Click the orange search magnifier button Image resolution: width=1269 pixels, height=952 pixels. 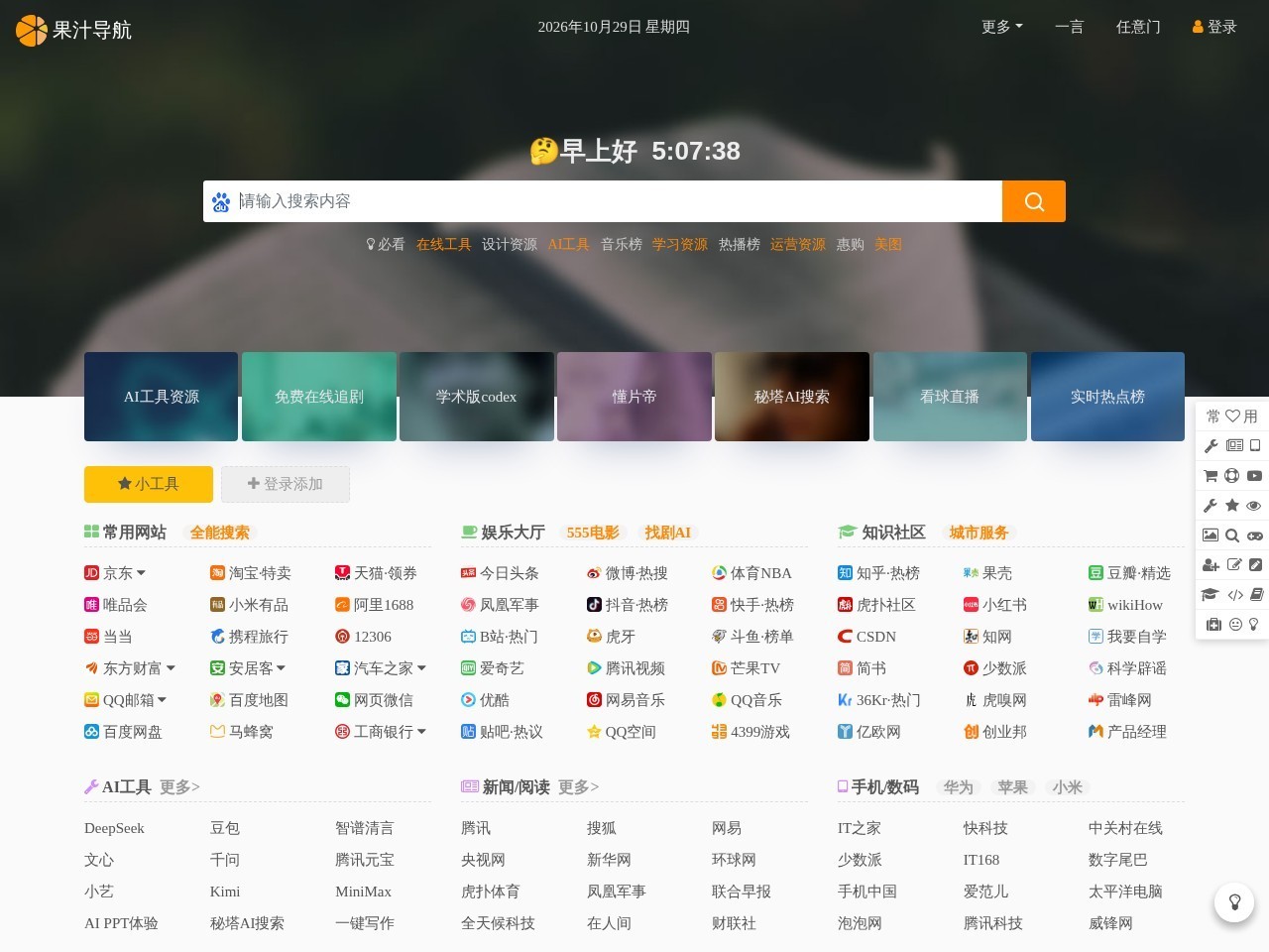point(1034,201)
